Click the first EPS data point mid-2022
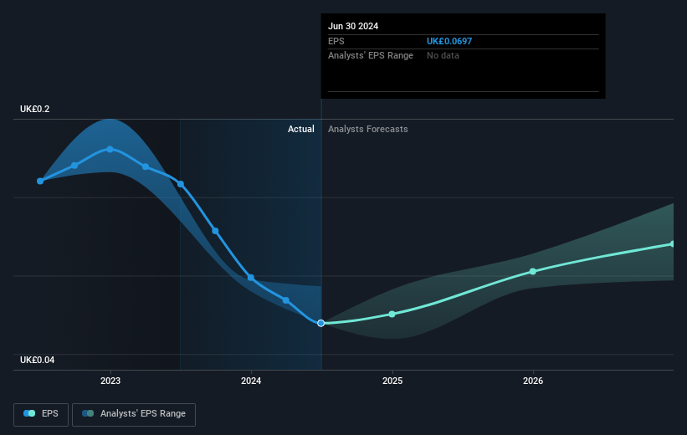The image size is (687, 435). [x=40, y=181]
